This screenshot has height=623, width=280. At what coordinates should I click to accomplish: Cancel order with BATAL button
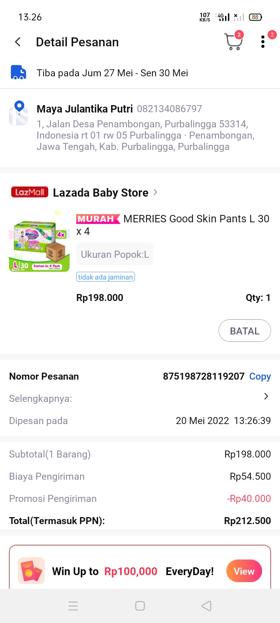click(x=245, y=331)
